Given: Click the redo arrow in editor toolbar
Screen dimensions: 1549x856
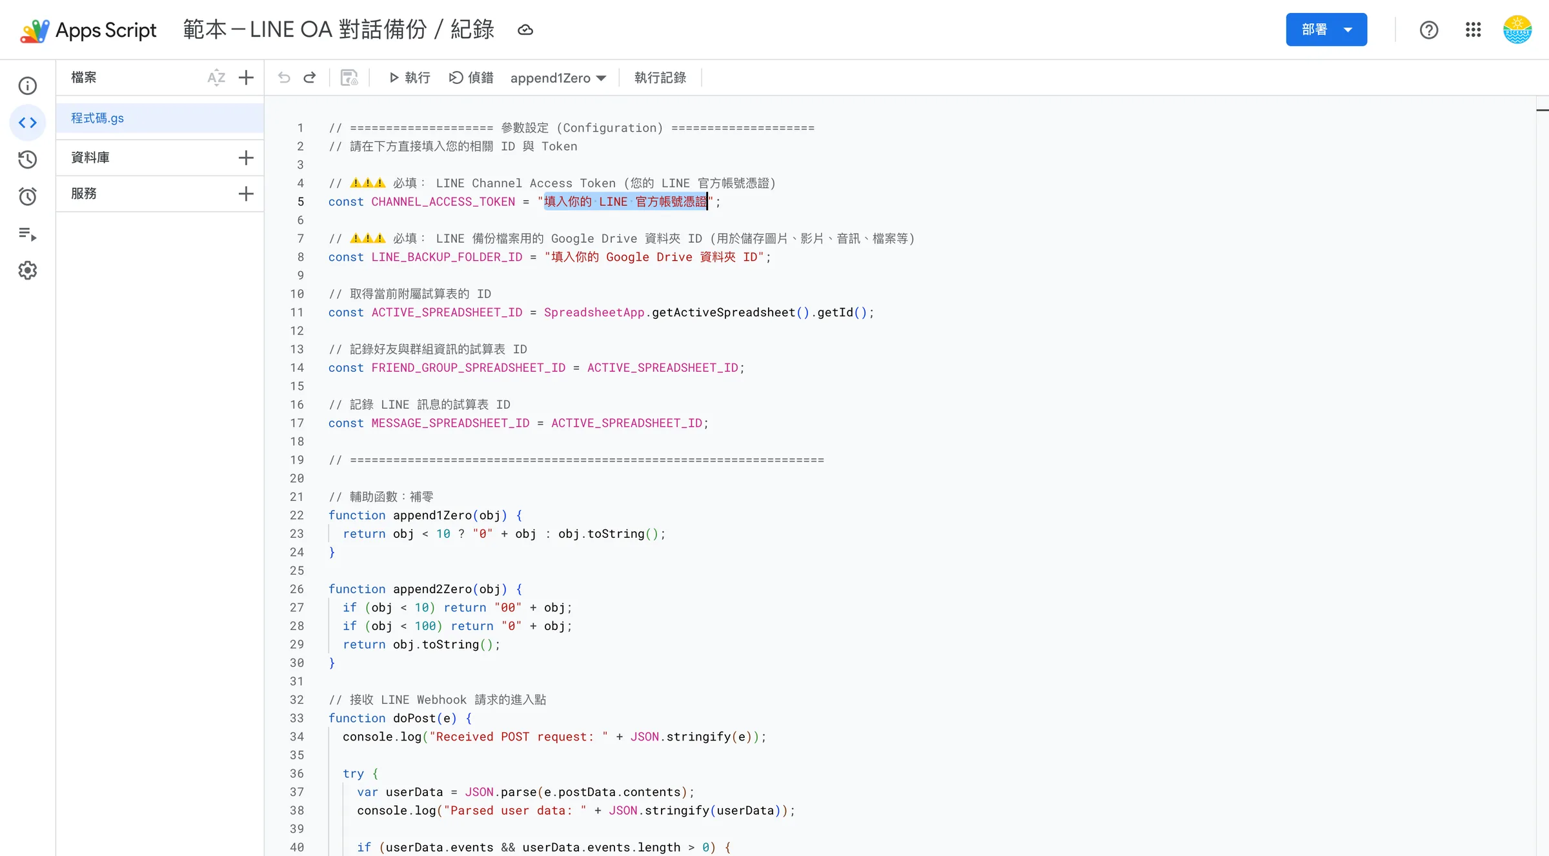Looking at the screenshot, I should [310, 77].
